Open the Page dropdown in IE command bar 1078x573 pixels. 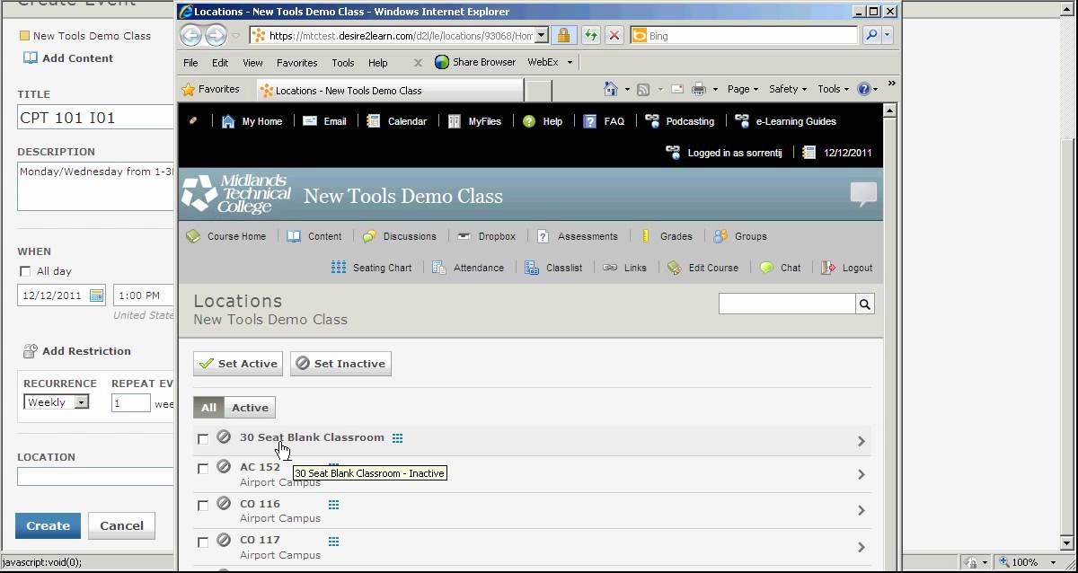point(743,89)
